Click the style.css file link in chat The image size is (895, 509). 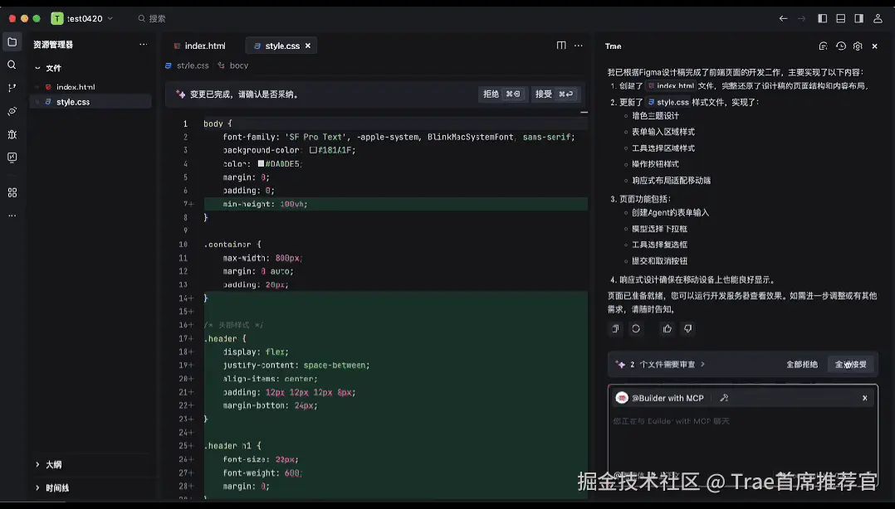[668, 102]
